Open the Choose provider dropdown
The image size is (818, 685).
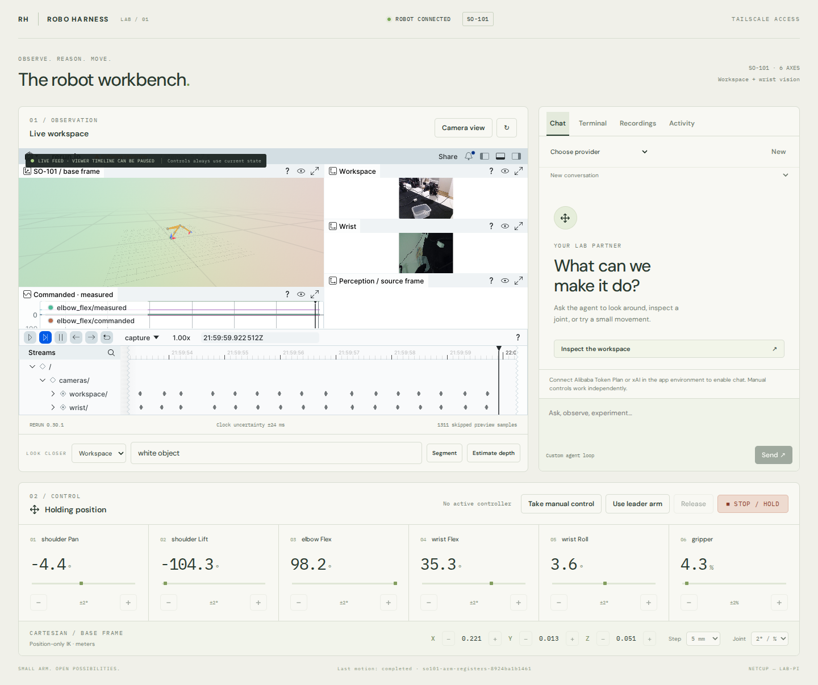599,152
